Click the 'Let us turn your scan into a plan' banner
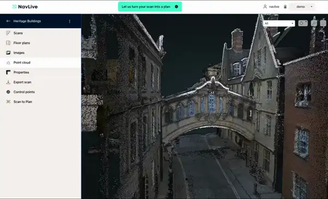 [150, 7]
